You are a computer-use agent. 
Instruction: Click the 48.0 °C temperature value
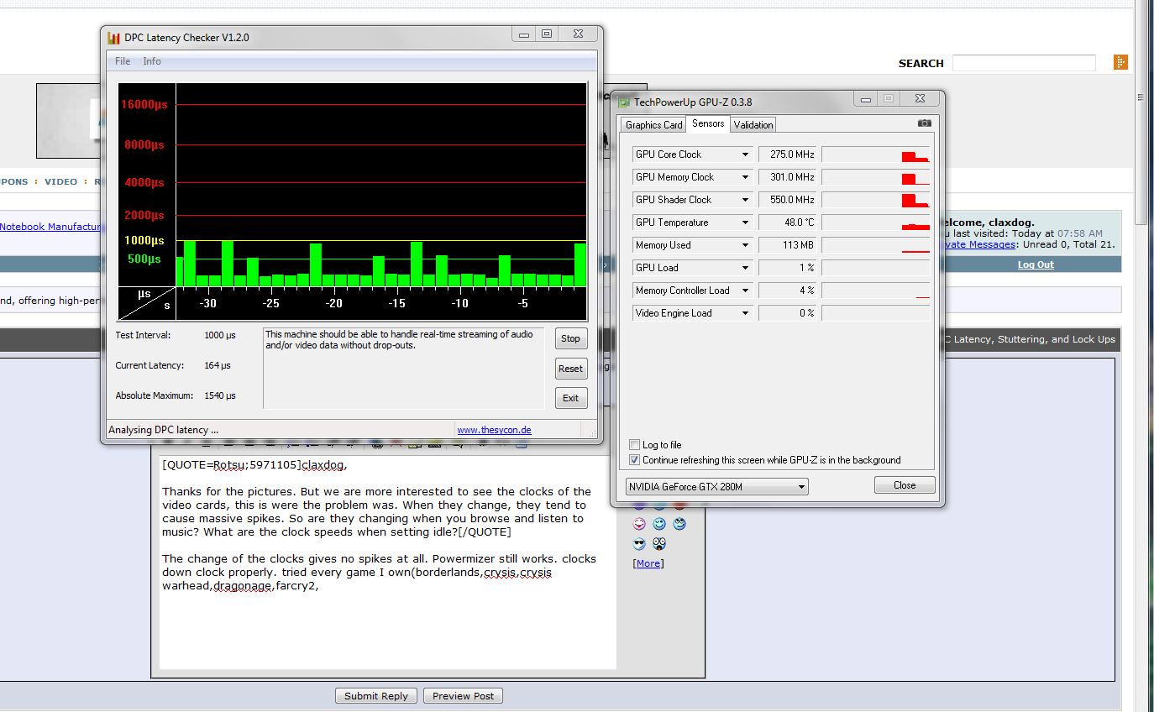tap(787, 222)
